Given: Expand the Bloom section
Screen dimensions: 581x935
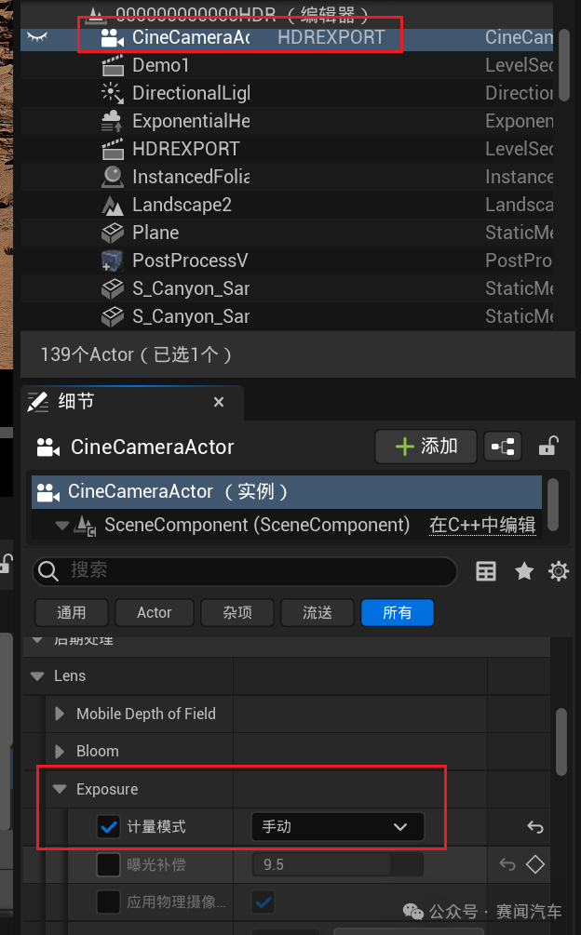Looking at the screenshot, I should [x=60, y=751].
